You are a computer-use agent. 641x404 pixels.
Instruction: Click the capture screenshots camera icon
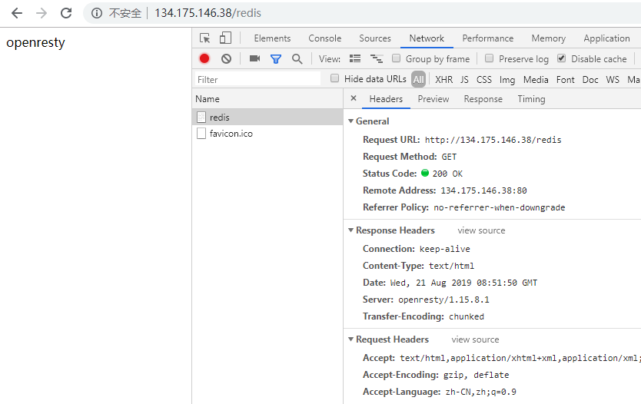(254, 58)
